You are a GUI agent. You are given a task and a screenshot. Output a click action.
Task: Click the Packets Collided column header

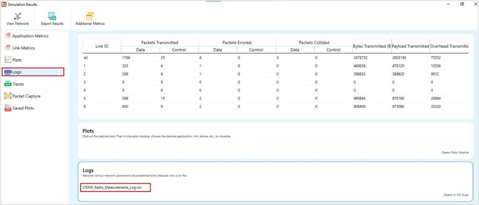pyautogui.click(x=314, y=43)
